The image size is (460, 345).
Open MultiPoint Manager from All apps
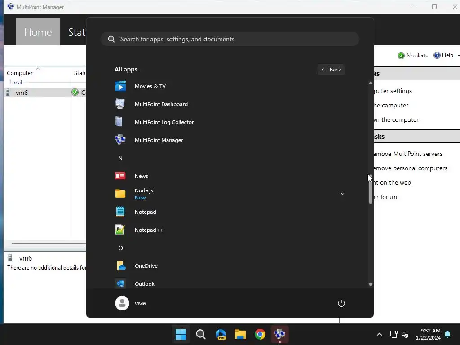(x=159, y=140)
